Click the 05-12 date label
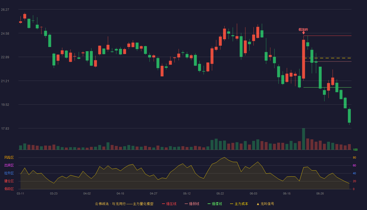 (187, 193)
